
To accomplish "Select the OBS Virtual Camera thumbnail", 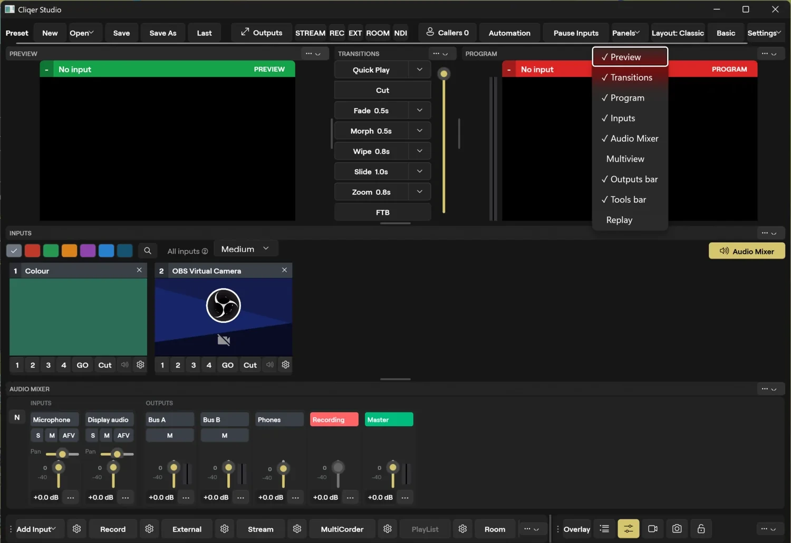I will pyautogui.click(x=224, y=317).
